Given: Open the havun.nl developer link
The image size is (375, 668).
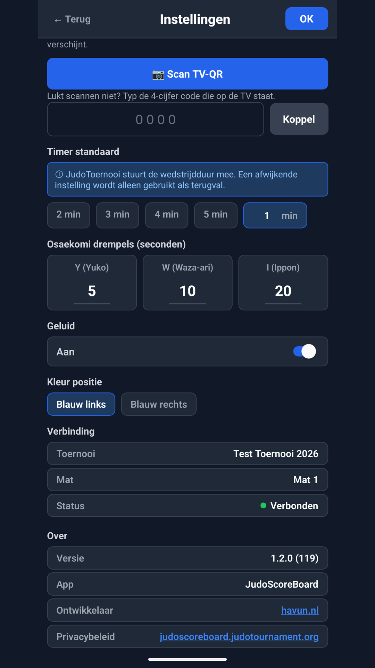Looking at the screenshot, I should coord(300,610).
